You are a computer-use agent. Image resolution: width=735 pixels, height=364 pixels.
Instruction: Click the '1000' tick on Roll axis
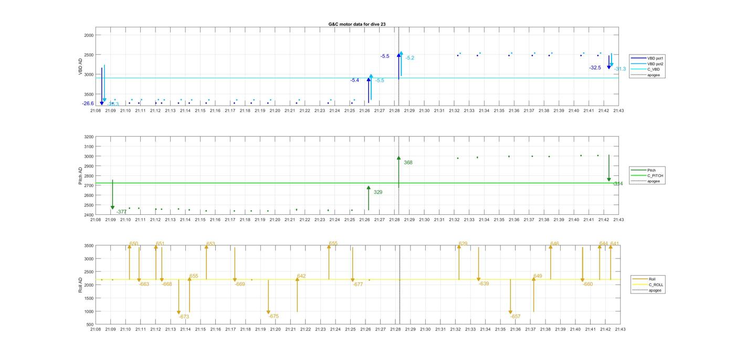click(x=88, y=311)
